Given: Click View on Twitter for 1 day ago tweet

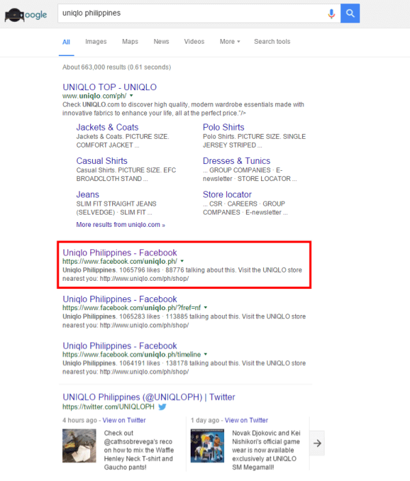Looking at the screenshot, I should (x=246, y=420).
